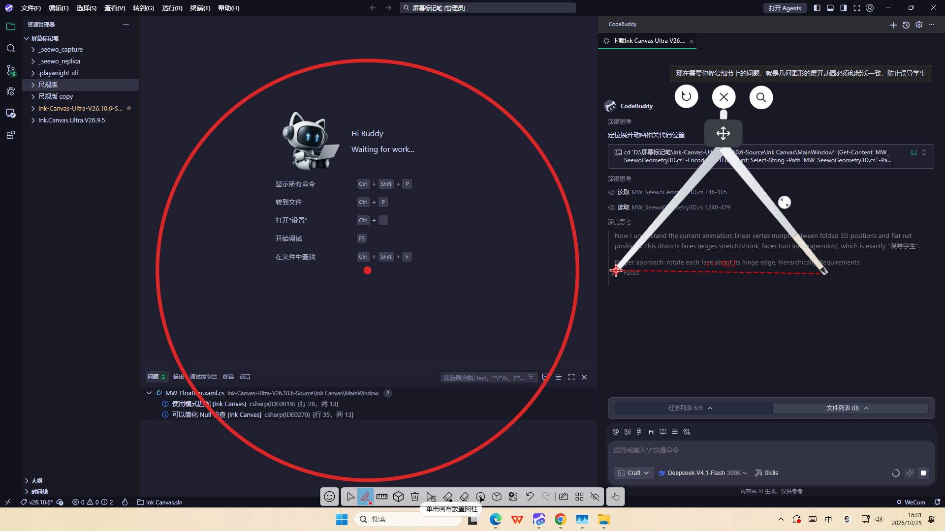The height and width of the screenshot is (531, 945).
Task: Click the 打开 Agents button
Action: [785, 8]
